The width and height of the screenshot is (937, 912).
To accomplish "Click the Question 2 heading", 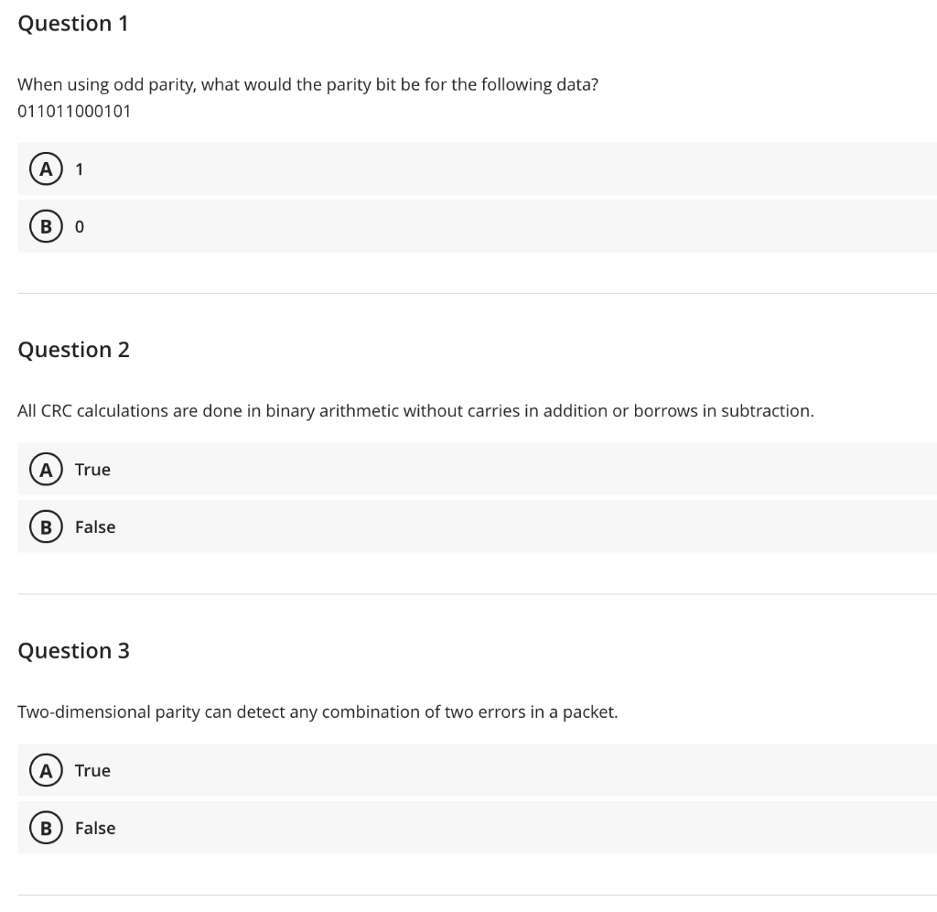I will (73, 349).
